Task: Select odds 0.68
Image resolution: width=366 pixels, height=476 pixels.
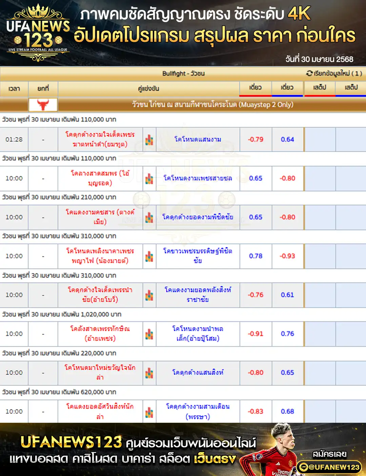Action: pyautogui.click(x=287, y=412)
